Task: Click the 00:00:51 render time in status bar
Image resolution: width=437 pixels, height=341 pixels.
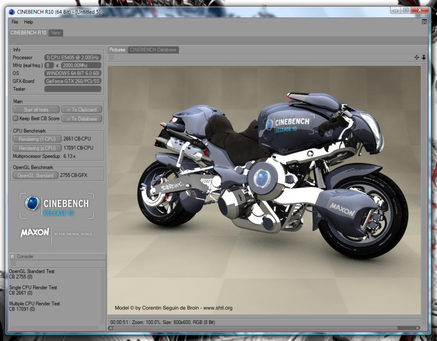Action: pyautogui.click(x=119, y=322)
